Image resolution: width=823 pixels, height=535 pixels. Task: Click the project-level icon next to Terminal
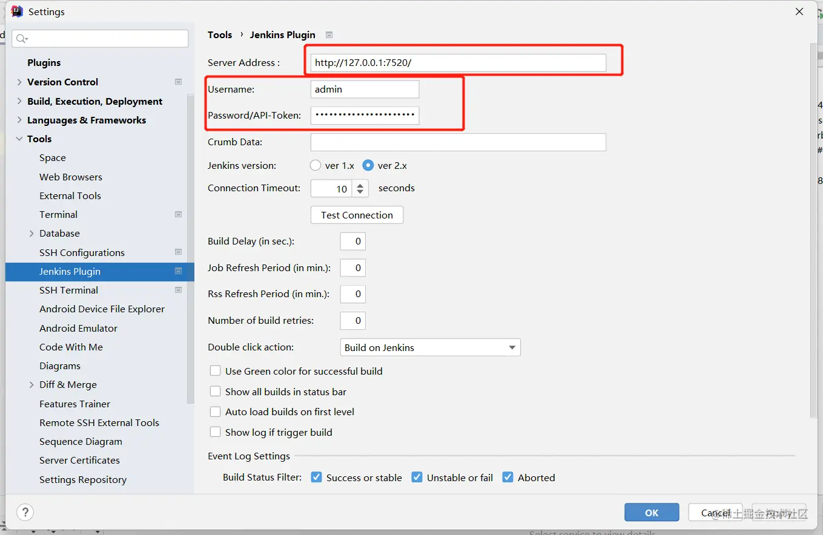click(178, 214)
